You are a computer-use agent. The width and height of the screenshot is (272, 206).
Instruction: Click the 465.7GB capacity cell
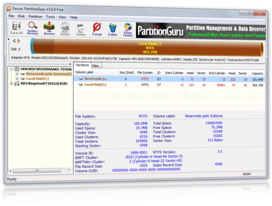(258, 85)
